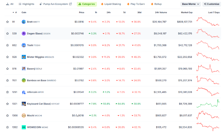The width and height of the screenshot is (224, 132).
Task: Toggle the Mochi favorite star
Action: [x=7, y=115]
